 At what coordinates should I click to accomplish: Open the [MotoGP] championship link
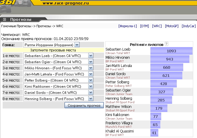[x=172, y=26]
